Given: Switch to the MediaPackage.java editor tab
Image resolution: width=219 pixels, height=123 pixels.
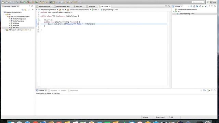Looking at the screenshot, I should [x=63, y=6].
